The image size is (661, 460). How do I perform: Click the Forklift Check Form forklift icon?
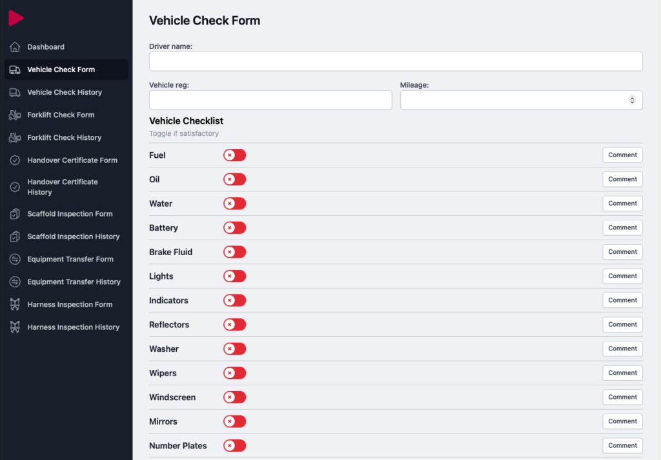(15, 115)
